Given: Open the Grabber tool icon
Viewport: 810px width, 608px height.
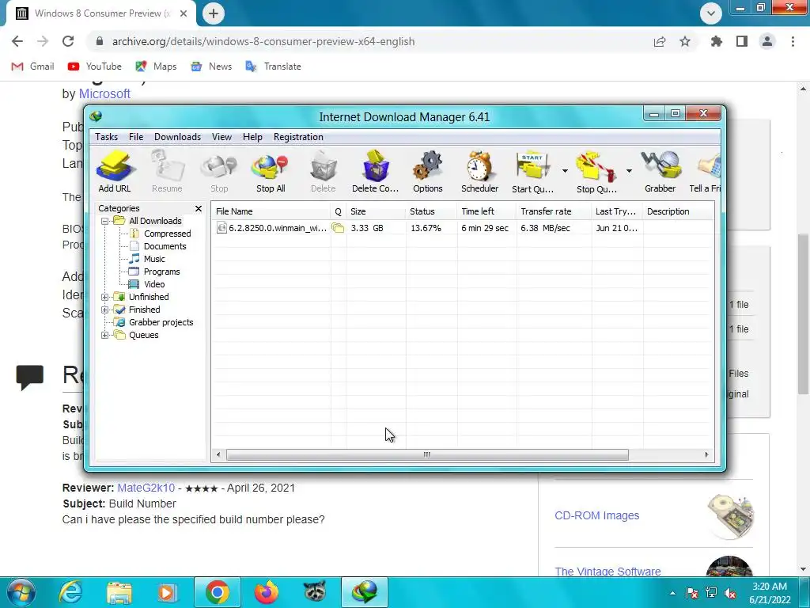Looking at the screenshot, I should pyautogui.click(x=660, y=171).
